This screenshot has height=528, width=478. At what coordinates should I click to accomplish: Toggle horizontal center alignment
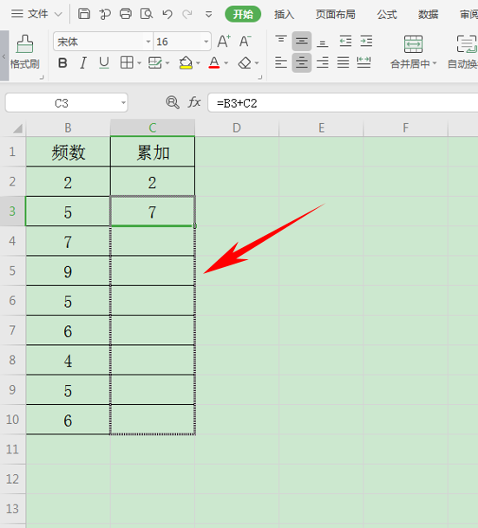coord(302,62)
